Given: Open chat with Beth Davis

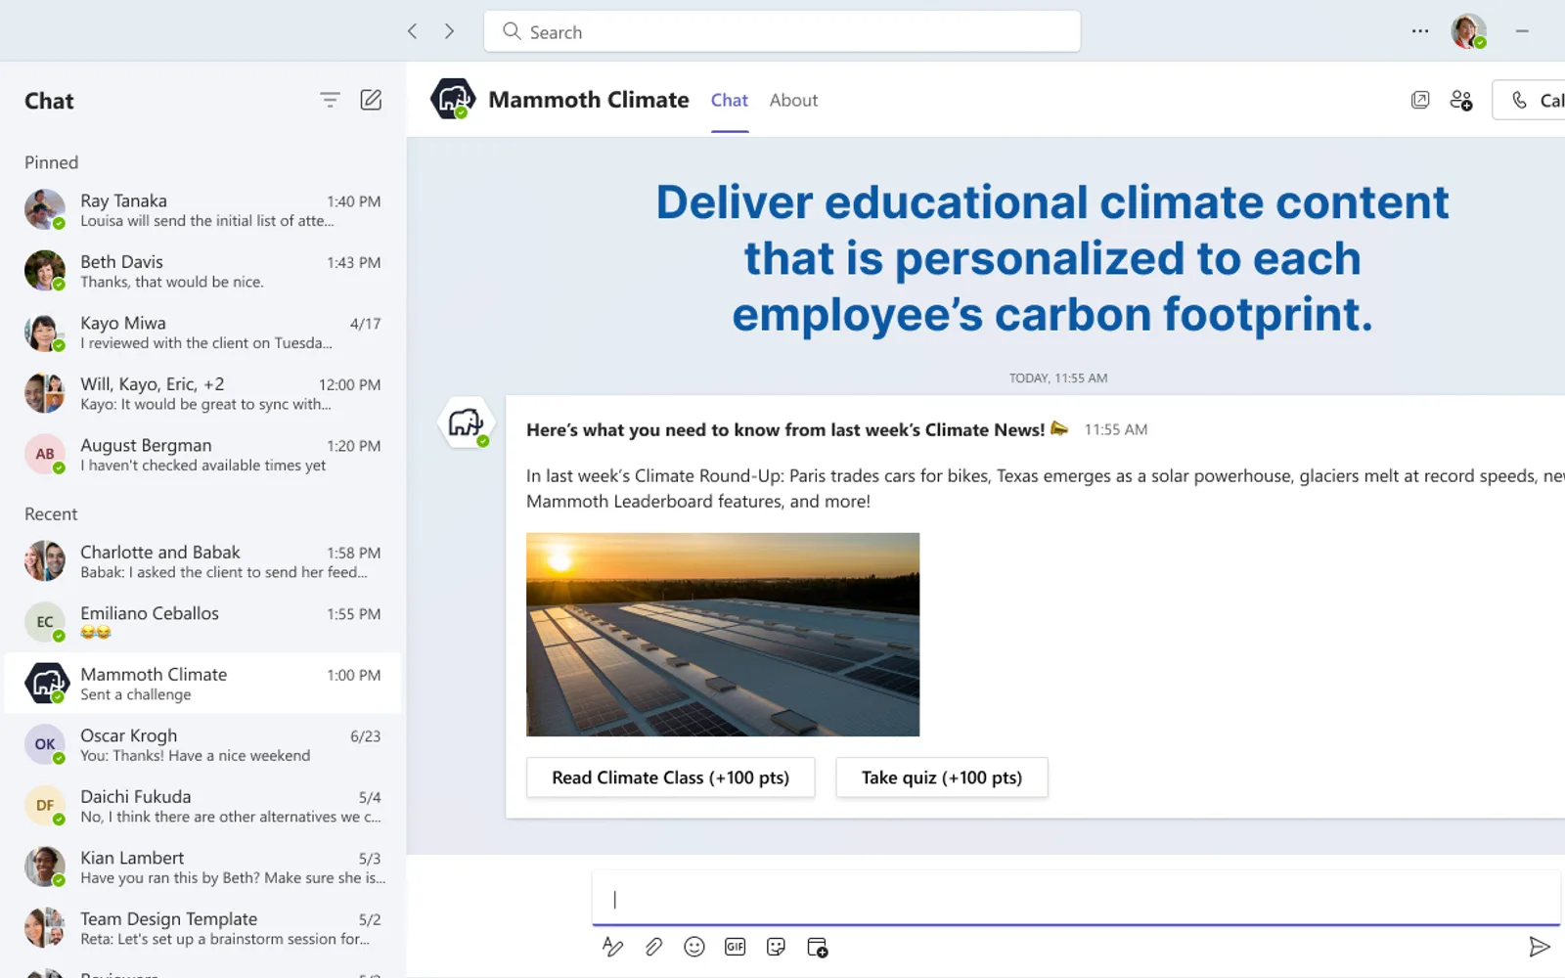Looking at the screenshot, I should [x=203, y=271].
